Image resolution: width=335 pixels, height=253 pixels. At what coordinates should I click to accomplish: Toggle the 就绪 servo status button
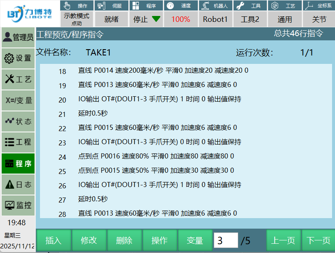coord(112,19)
